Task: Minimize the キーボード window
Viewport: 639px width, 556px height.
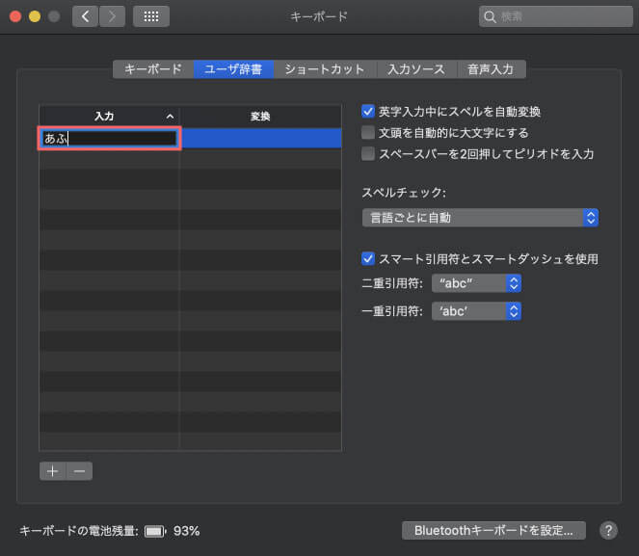Action: (35, 16)
